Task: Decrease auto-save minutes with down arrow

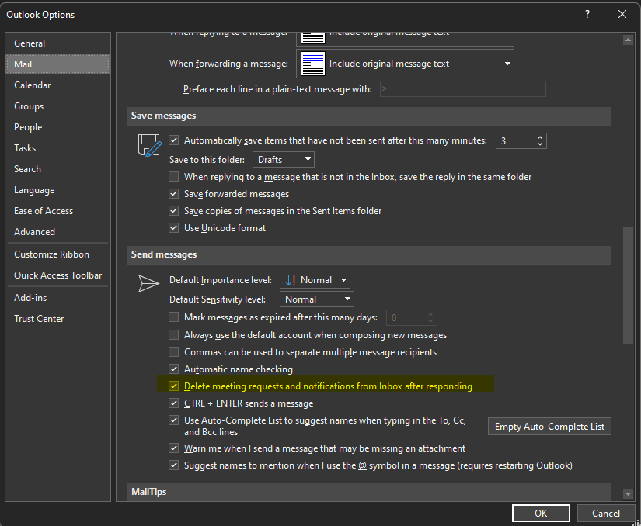Action: coord(540,144)
